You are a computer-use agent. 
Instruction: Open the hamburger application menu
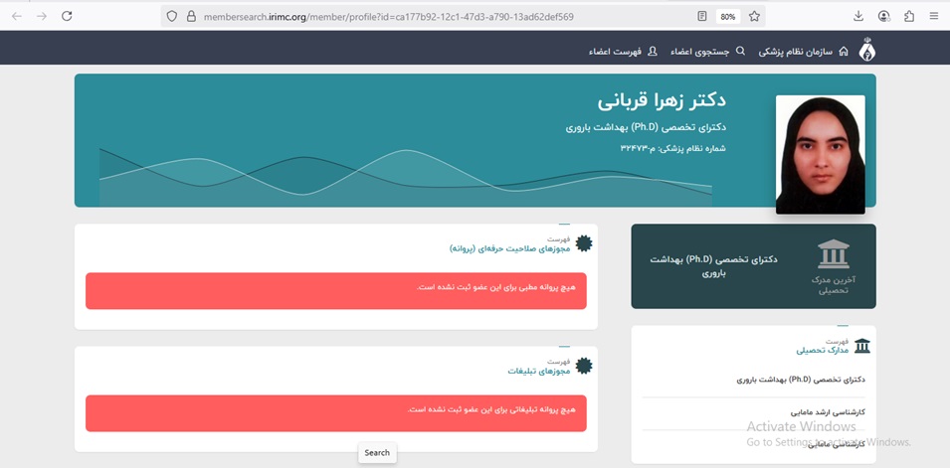click(x=934, y=16)
